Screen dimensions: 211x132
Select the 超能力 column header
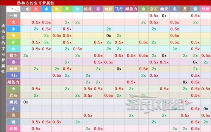click(131, 9)
